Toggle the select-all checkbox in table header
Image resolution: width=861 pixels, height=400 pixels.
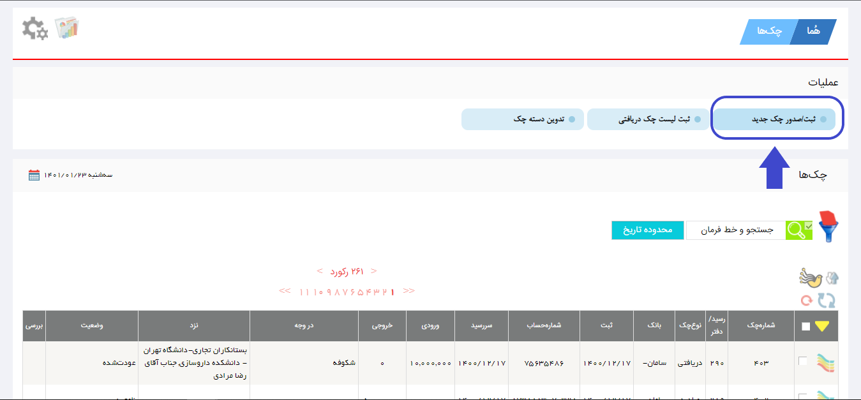[805, 327]
